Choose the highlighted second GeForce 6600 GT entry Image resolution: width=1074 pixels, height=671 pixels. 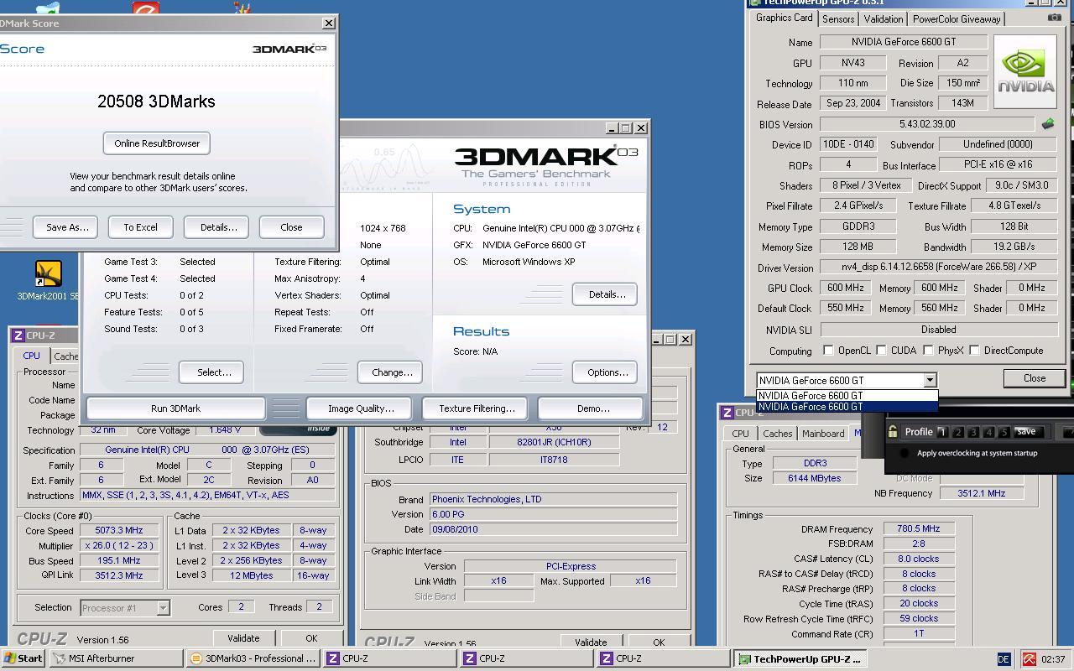(847, 407)
